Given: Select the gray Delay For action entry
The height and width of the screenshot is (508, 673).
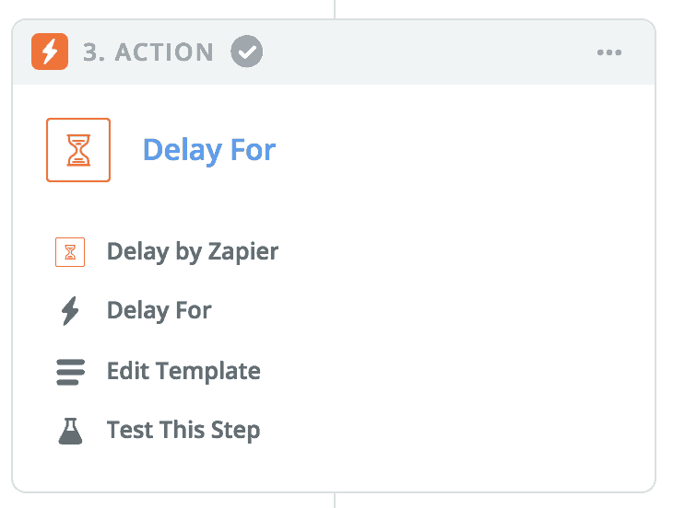Looking at the screenshot, I should coord(159,310).
